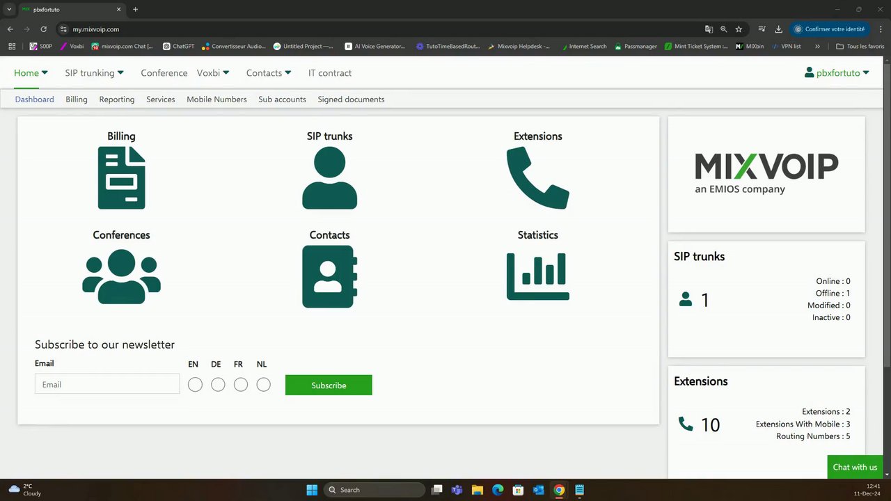Select the FR newsletter language radio

point(241,385)
